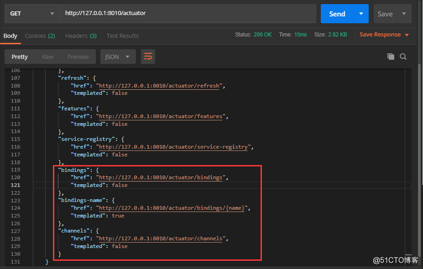Image resolution: width=423 pixels, height=269 pixels.
Task: Click the Time 15ms value
Action: click(x=301, y=35)
